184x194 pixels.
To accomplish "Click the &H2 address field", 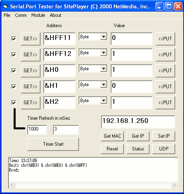I will point(59,103).
